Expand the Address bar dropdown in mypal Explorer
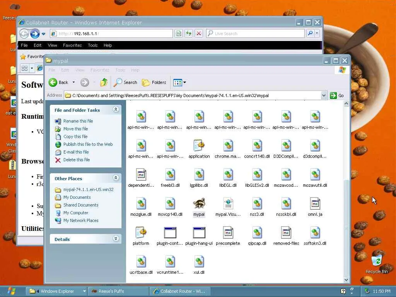 324,96
